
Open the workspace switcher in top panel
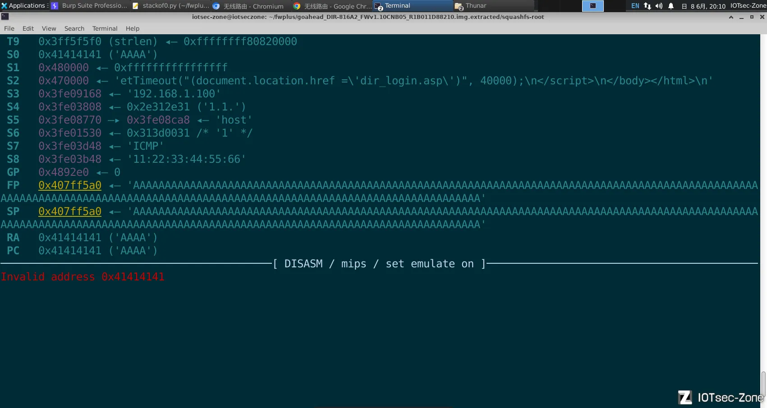tap(593, 6)
